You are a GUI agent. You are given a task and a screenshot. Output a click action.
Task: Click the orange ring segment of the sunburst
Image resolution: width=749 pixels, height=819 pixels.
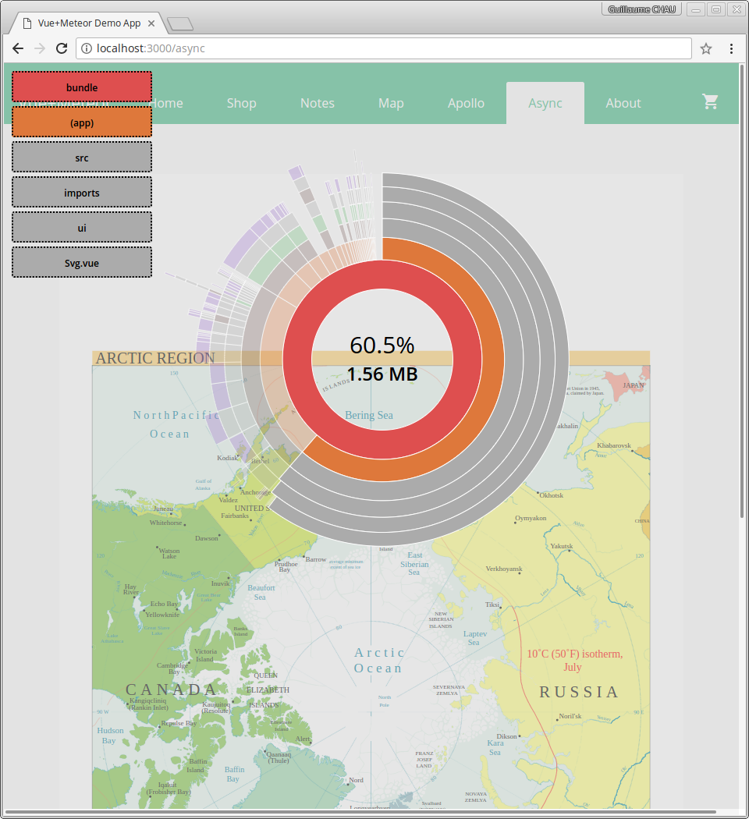click(494, 360)
